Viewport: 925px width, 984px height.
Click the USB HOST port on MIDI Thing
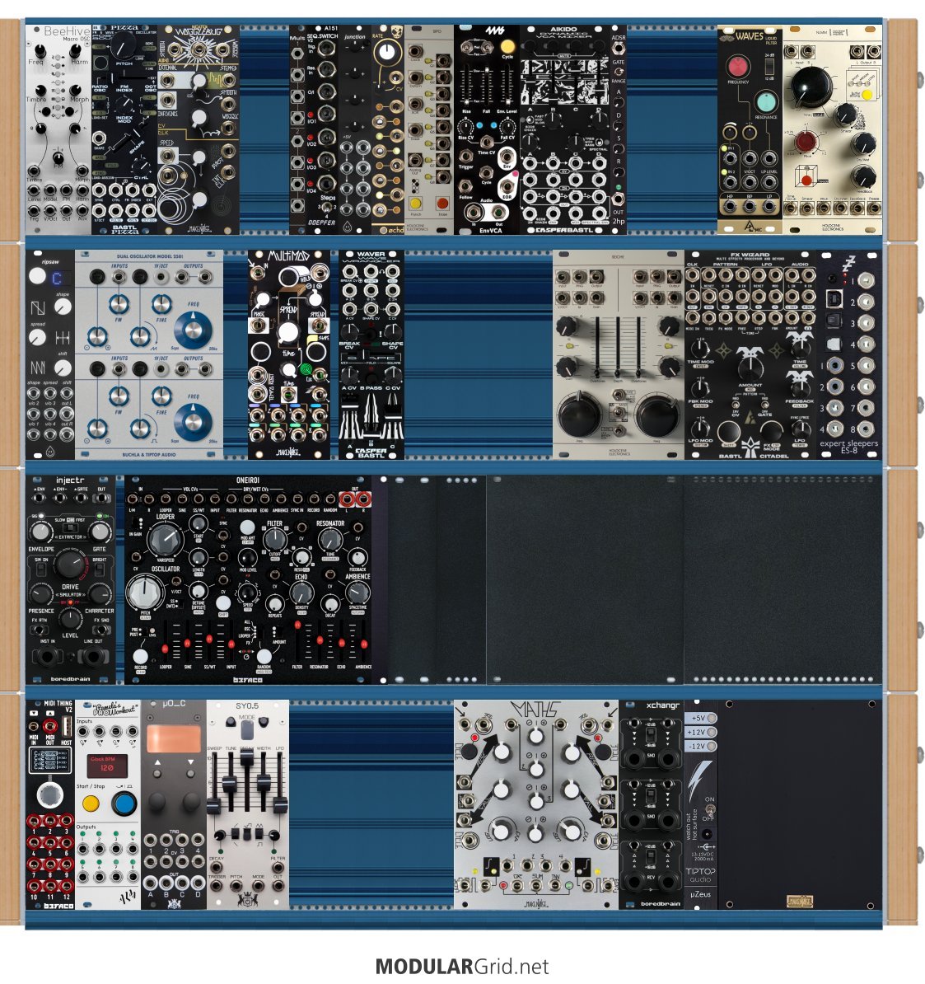(67, 725)
